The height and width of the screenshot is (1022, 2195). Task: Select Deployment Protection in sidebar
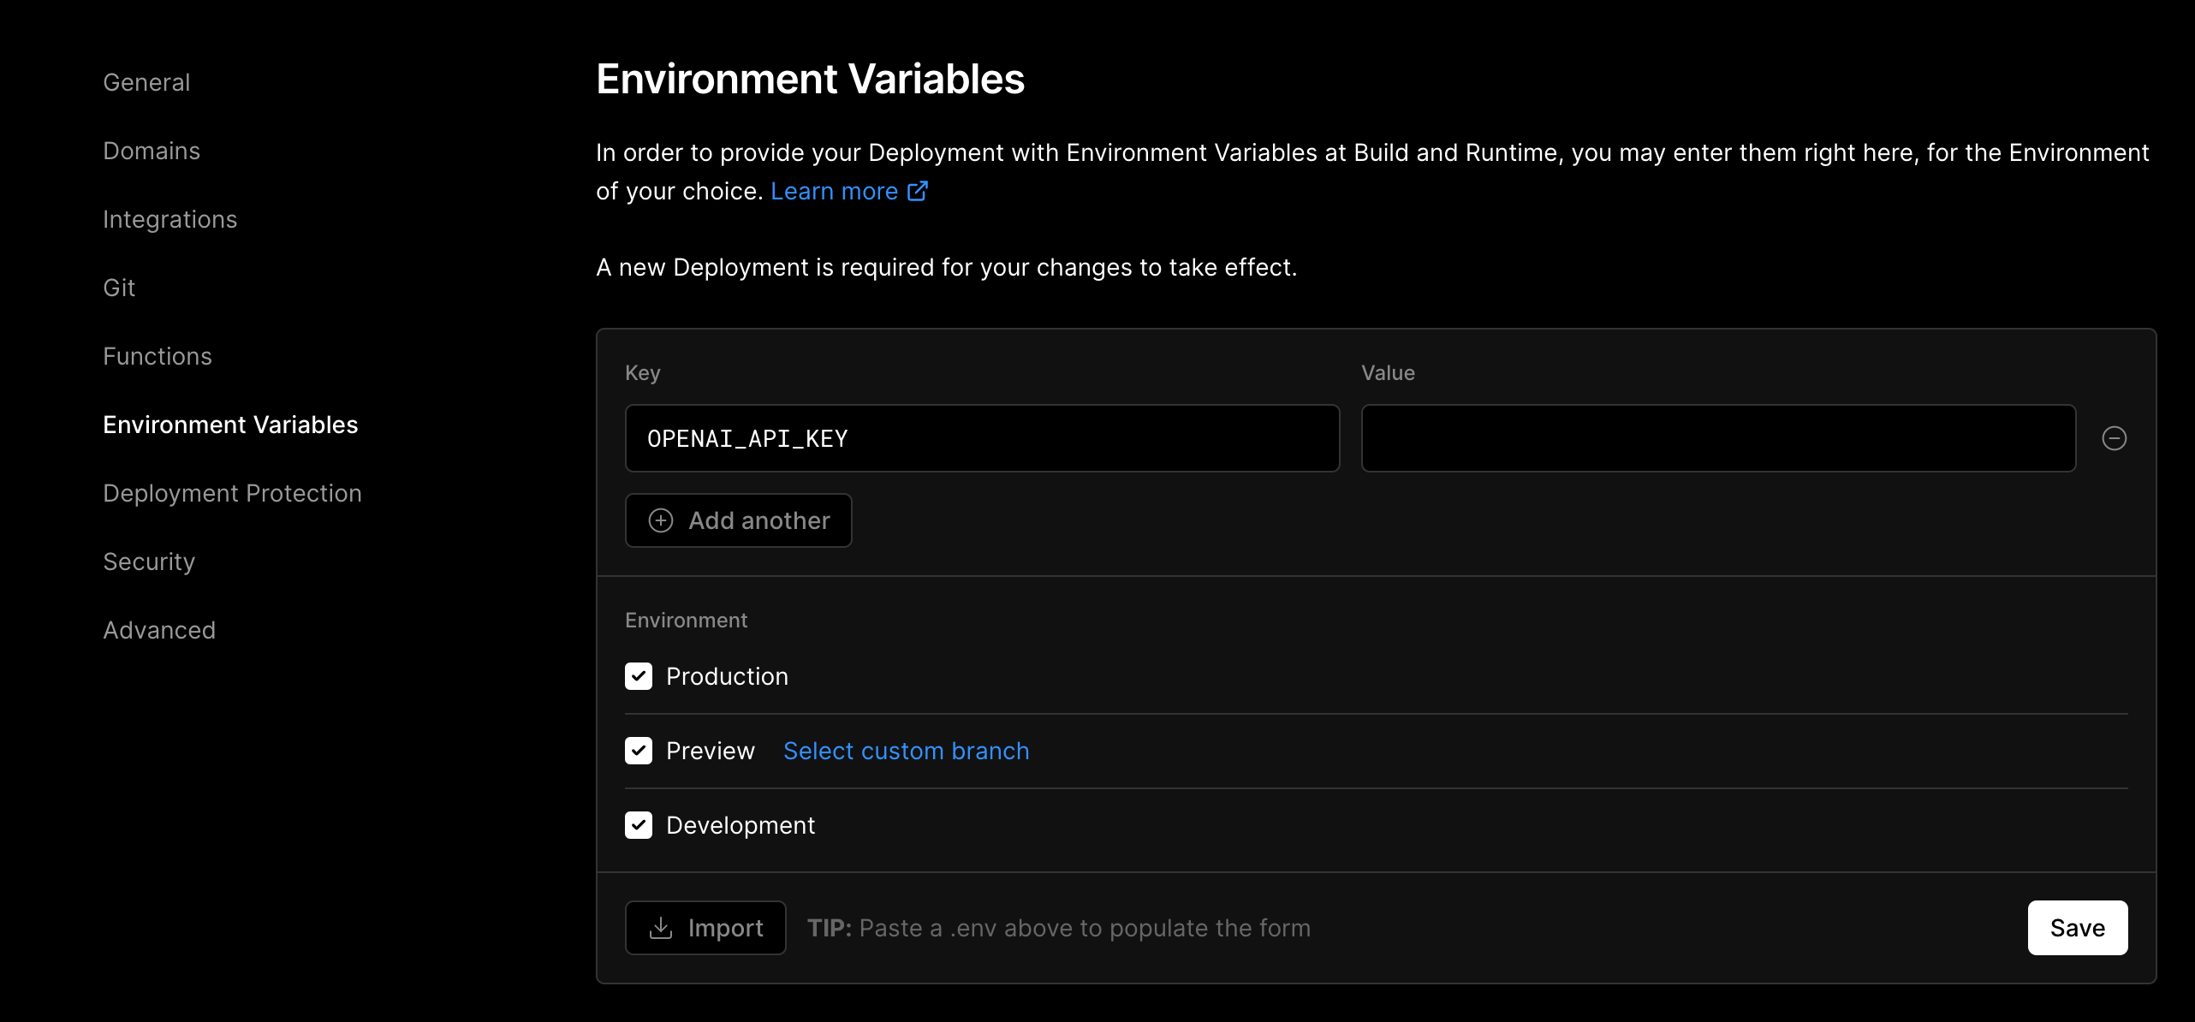[232, 493]
